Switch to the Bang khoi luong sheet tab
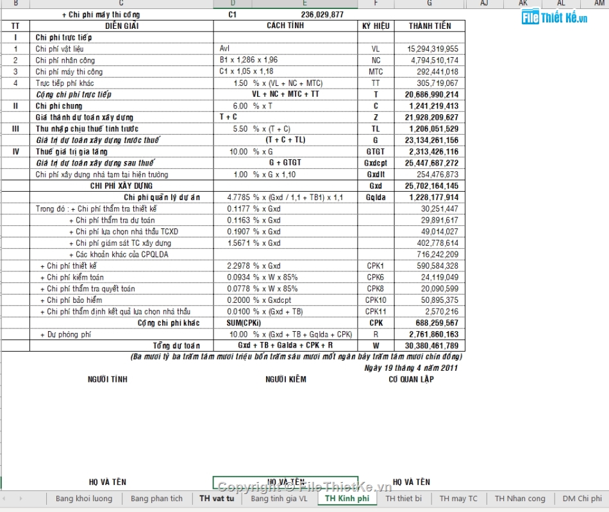609x512 pixels. [x=84, y=499]
